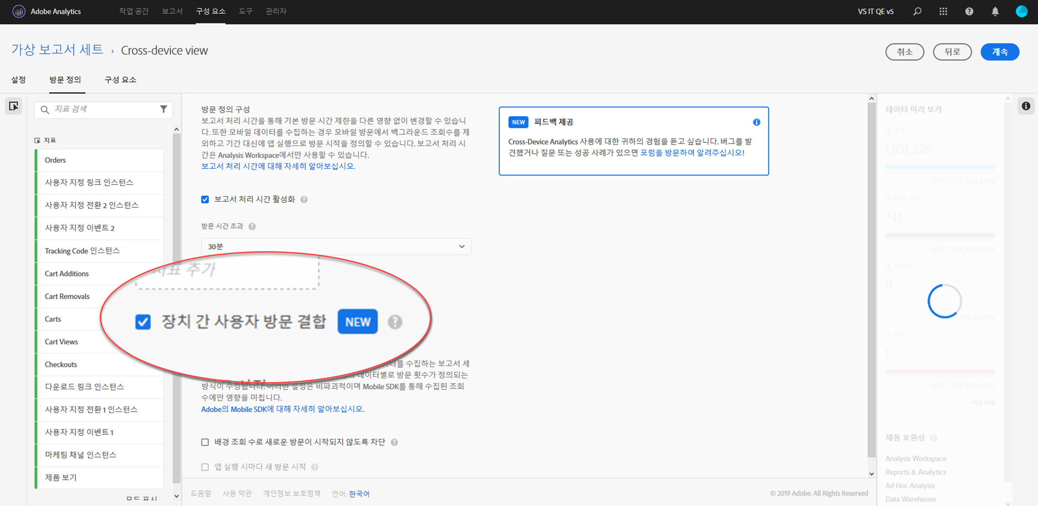The height and width of the screenshot is (506, 1038).
Task: Click the search magnifier icon in top bar
Action: pos(917,11)
